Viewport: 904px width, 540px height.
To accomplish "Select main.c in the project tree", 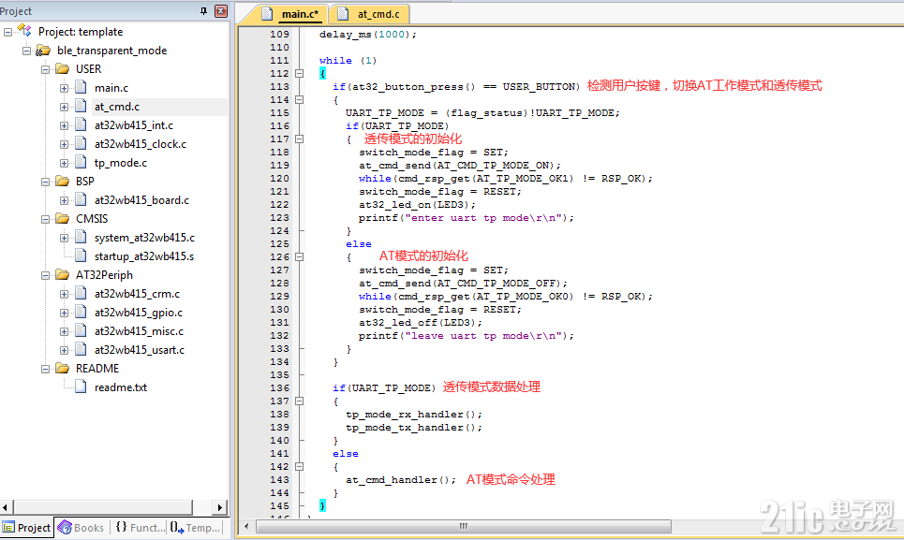I will 111,88.
